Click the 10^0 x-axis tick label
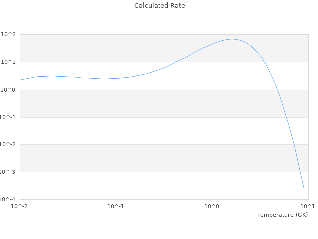 (212, 206)
